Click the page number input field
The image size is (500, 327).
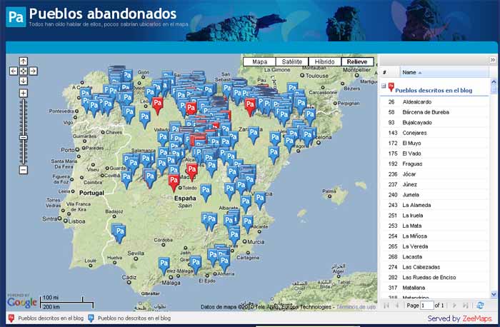[x=426, y=305]
